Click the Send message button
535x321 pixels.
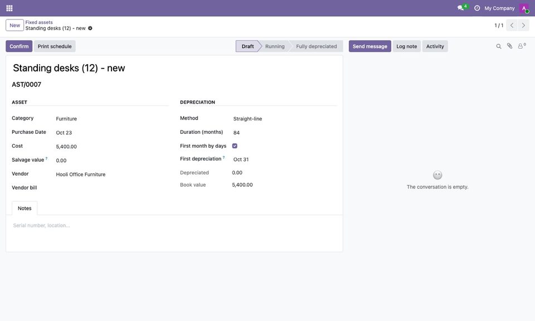tap(370, 46)
